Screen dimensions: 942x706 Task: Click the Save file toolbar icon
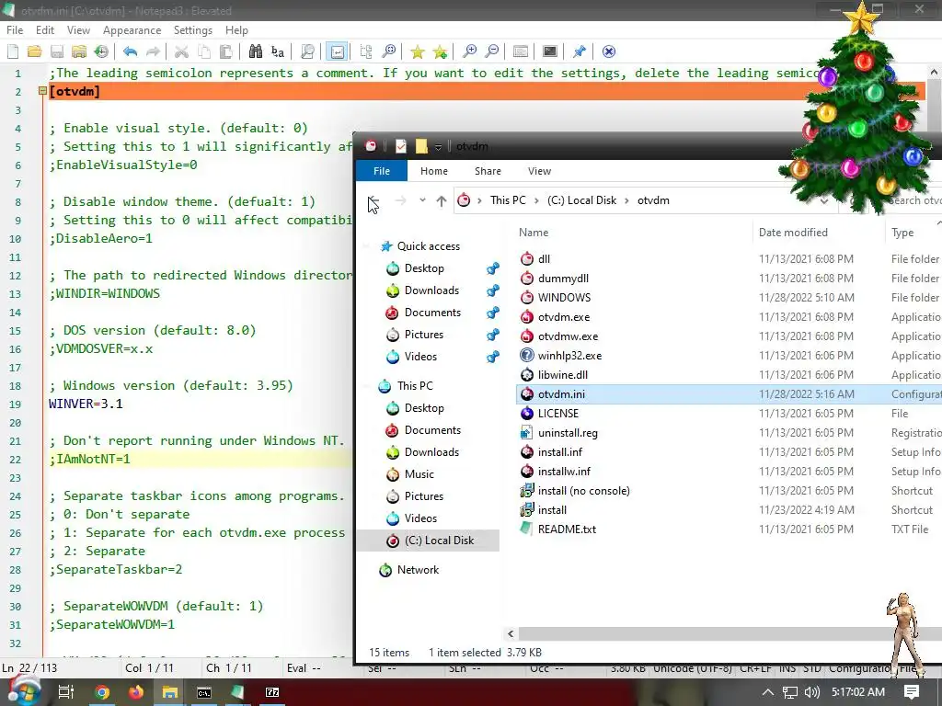tap(57, 51)
